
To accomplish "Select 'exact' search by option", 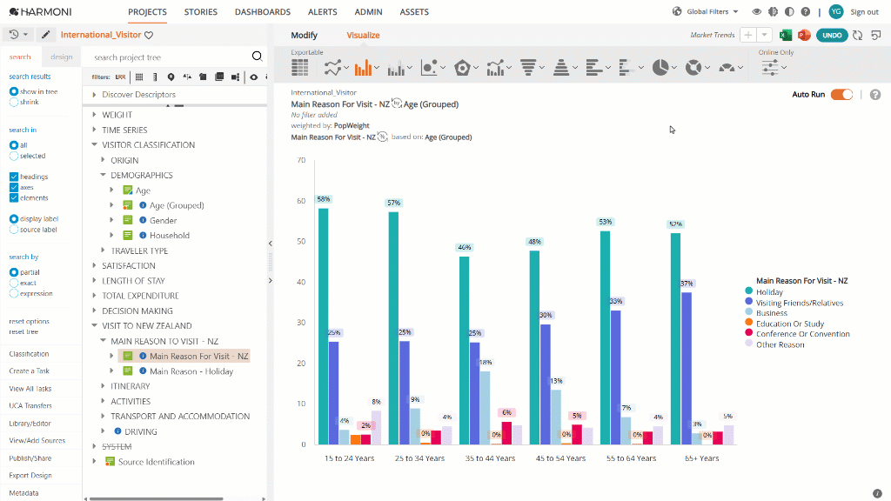I will (x=14, y=283).
